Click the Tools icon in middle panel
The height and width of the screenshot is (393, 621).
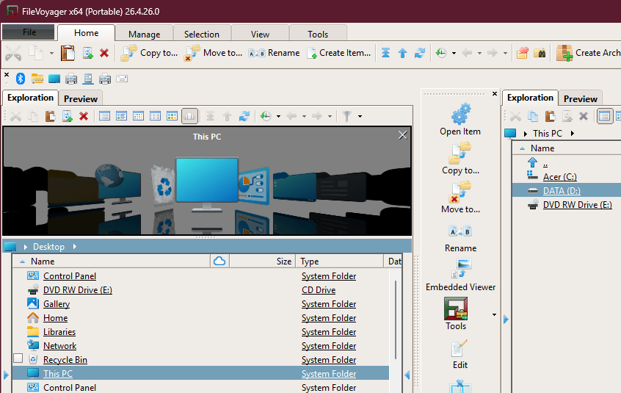(x=456, y=309)
